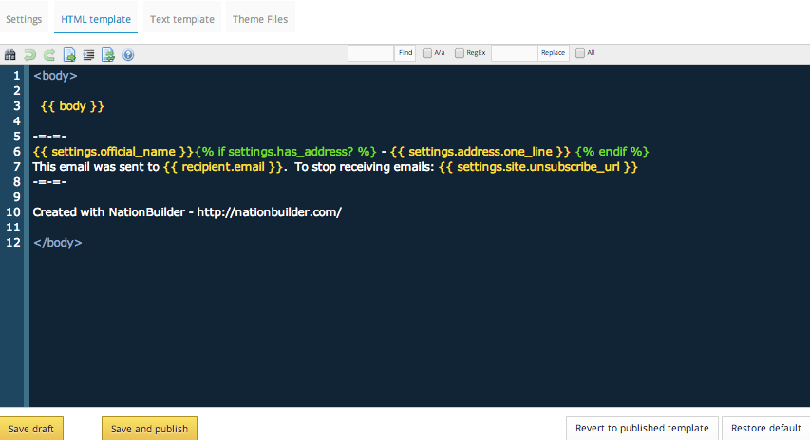Open the Text template tab
Screen dimensions: 810x440
point(182,19)
